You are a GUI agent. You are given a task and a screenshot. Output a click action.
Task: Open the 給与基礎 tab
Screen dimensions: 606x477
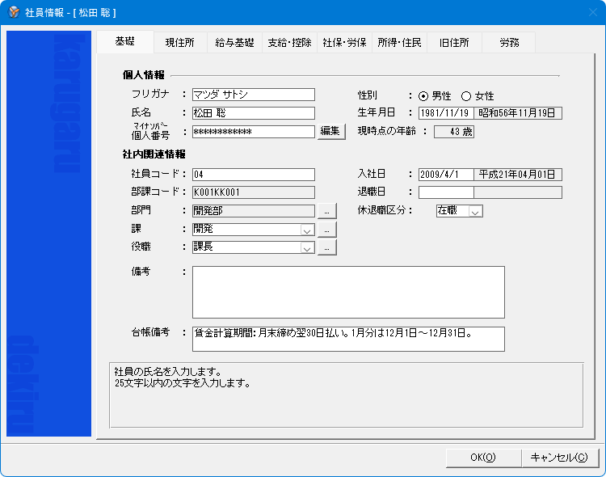coord(234,43)
